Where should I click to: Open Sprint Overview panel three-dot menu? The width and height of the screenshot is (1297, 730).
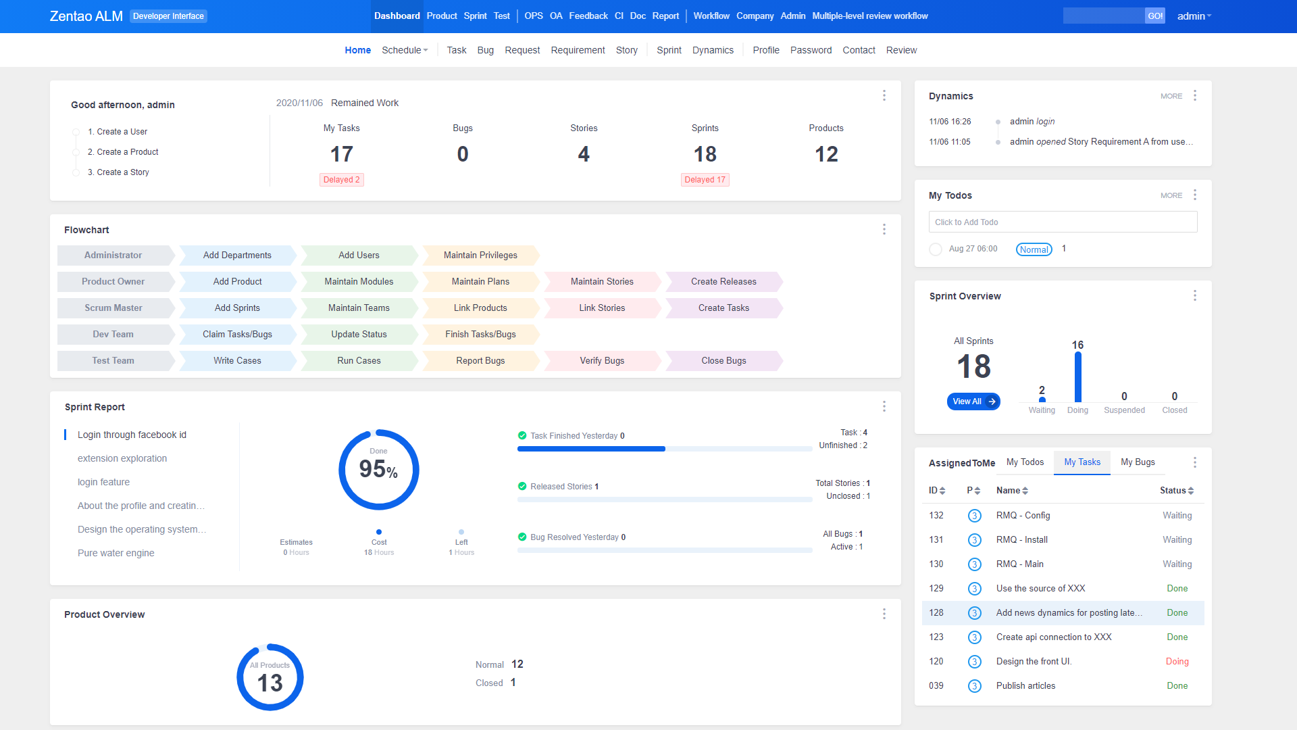(1194, 296)
